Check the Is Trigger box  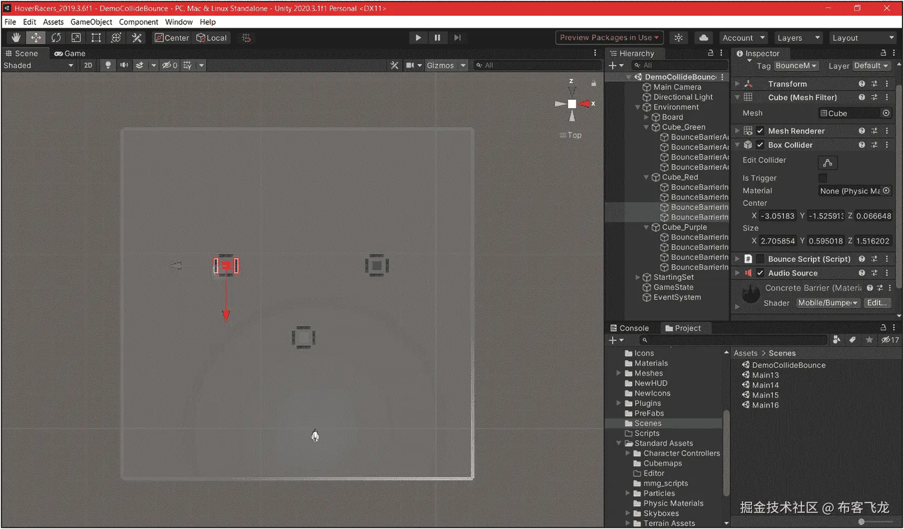[x=822, y=178]
